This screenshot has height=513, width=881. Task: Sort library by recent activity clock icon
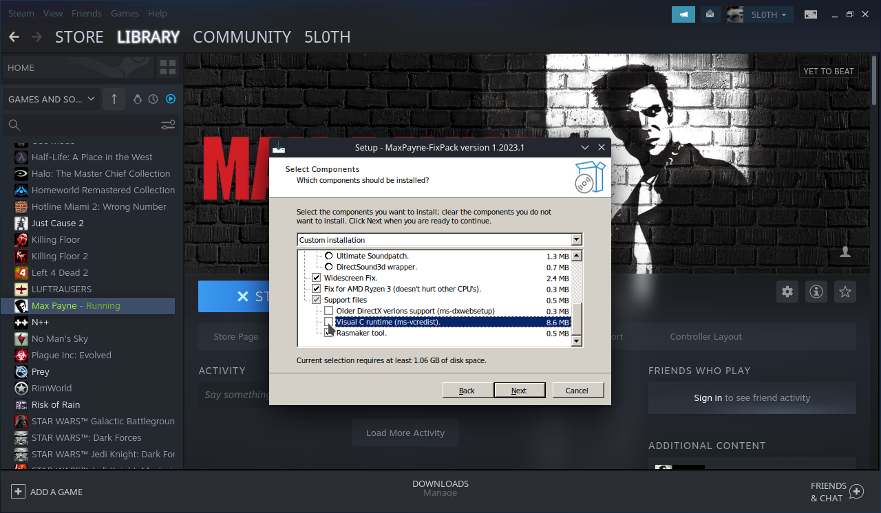pyautogui.click(x=153, y=99)
